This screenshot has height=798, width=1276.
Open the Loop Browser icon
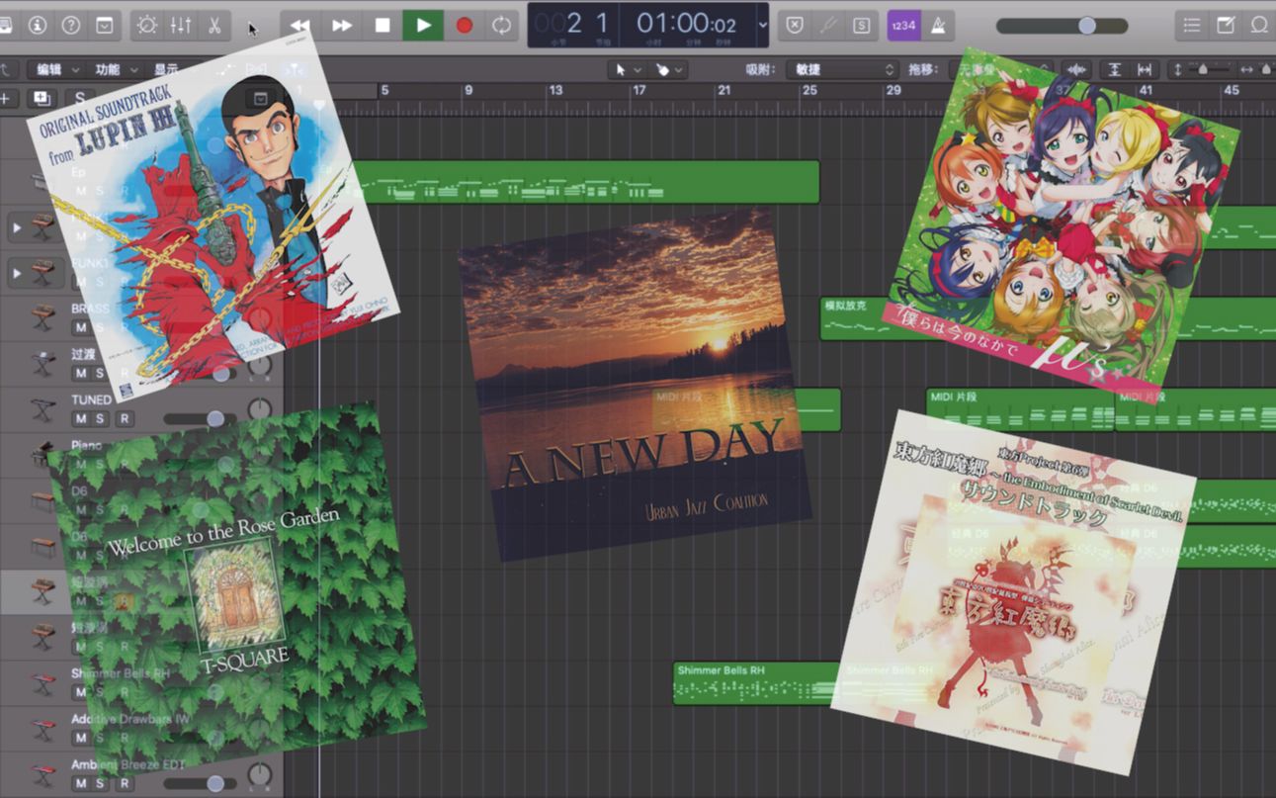tap(1259, 25)
